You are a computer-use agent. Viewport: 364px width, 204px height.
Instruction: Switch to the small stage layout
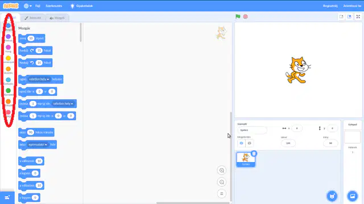click(x=341, y=16)
